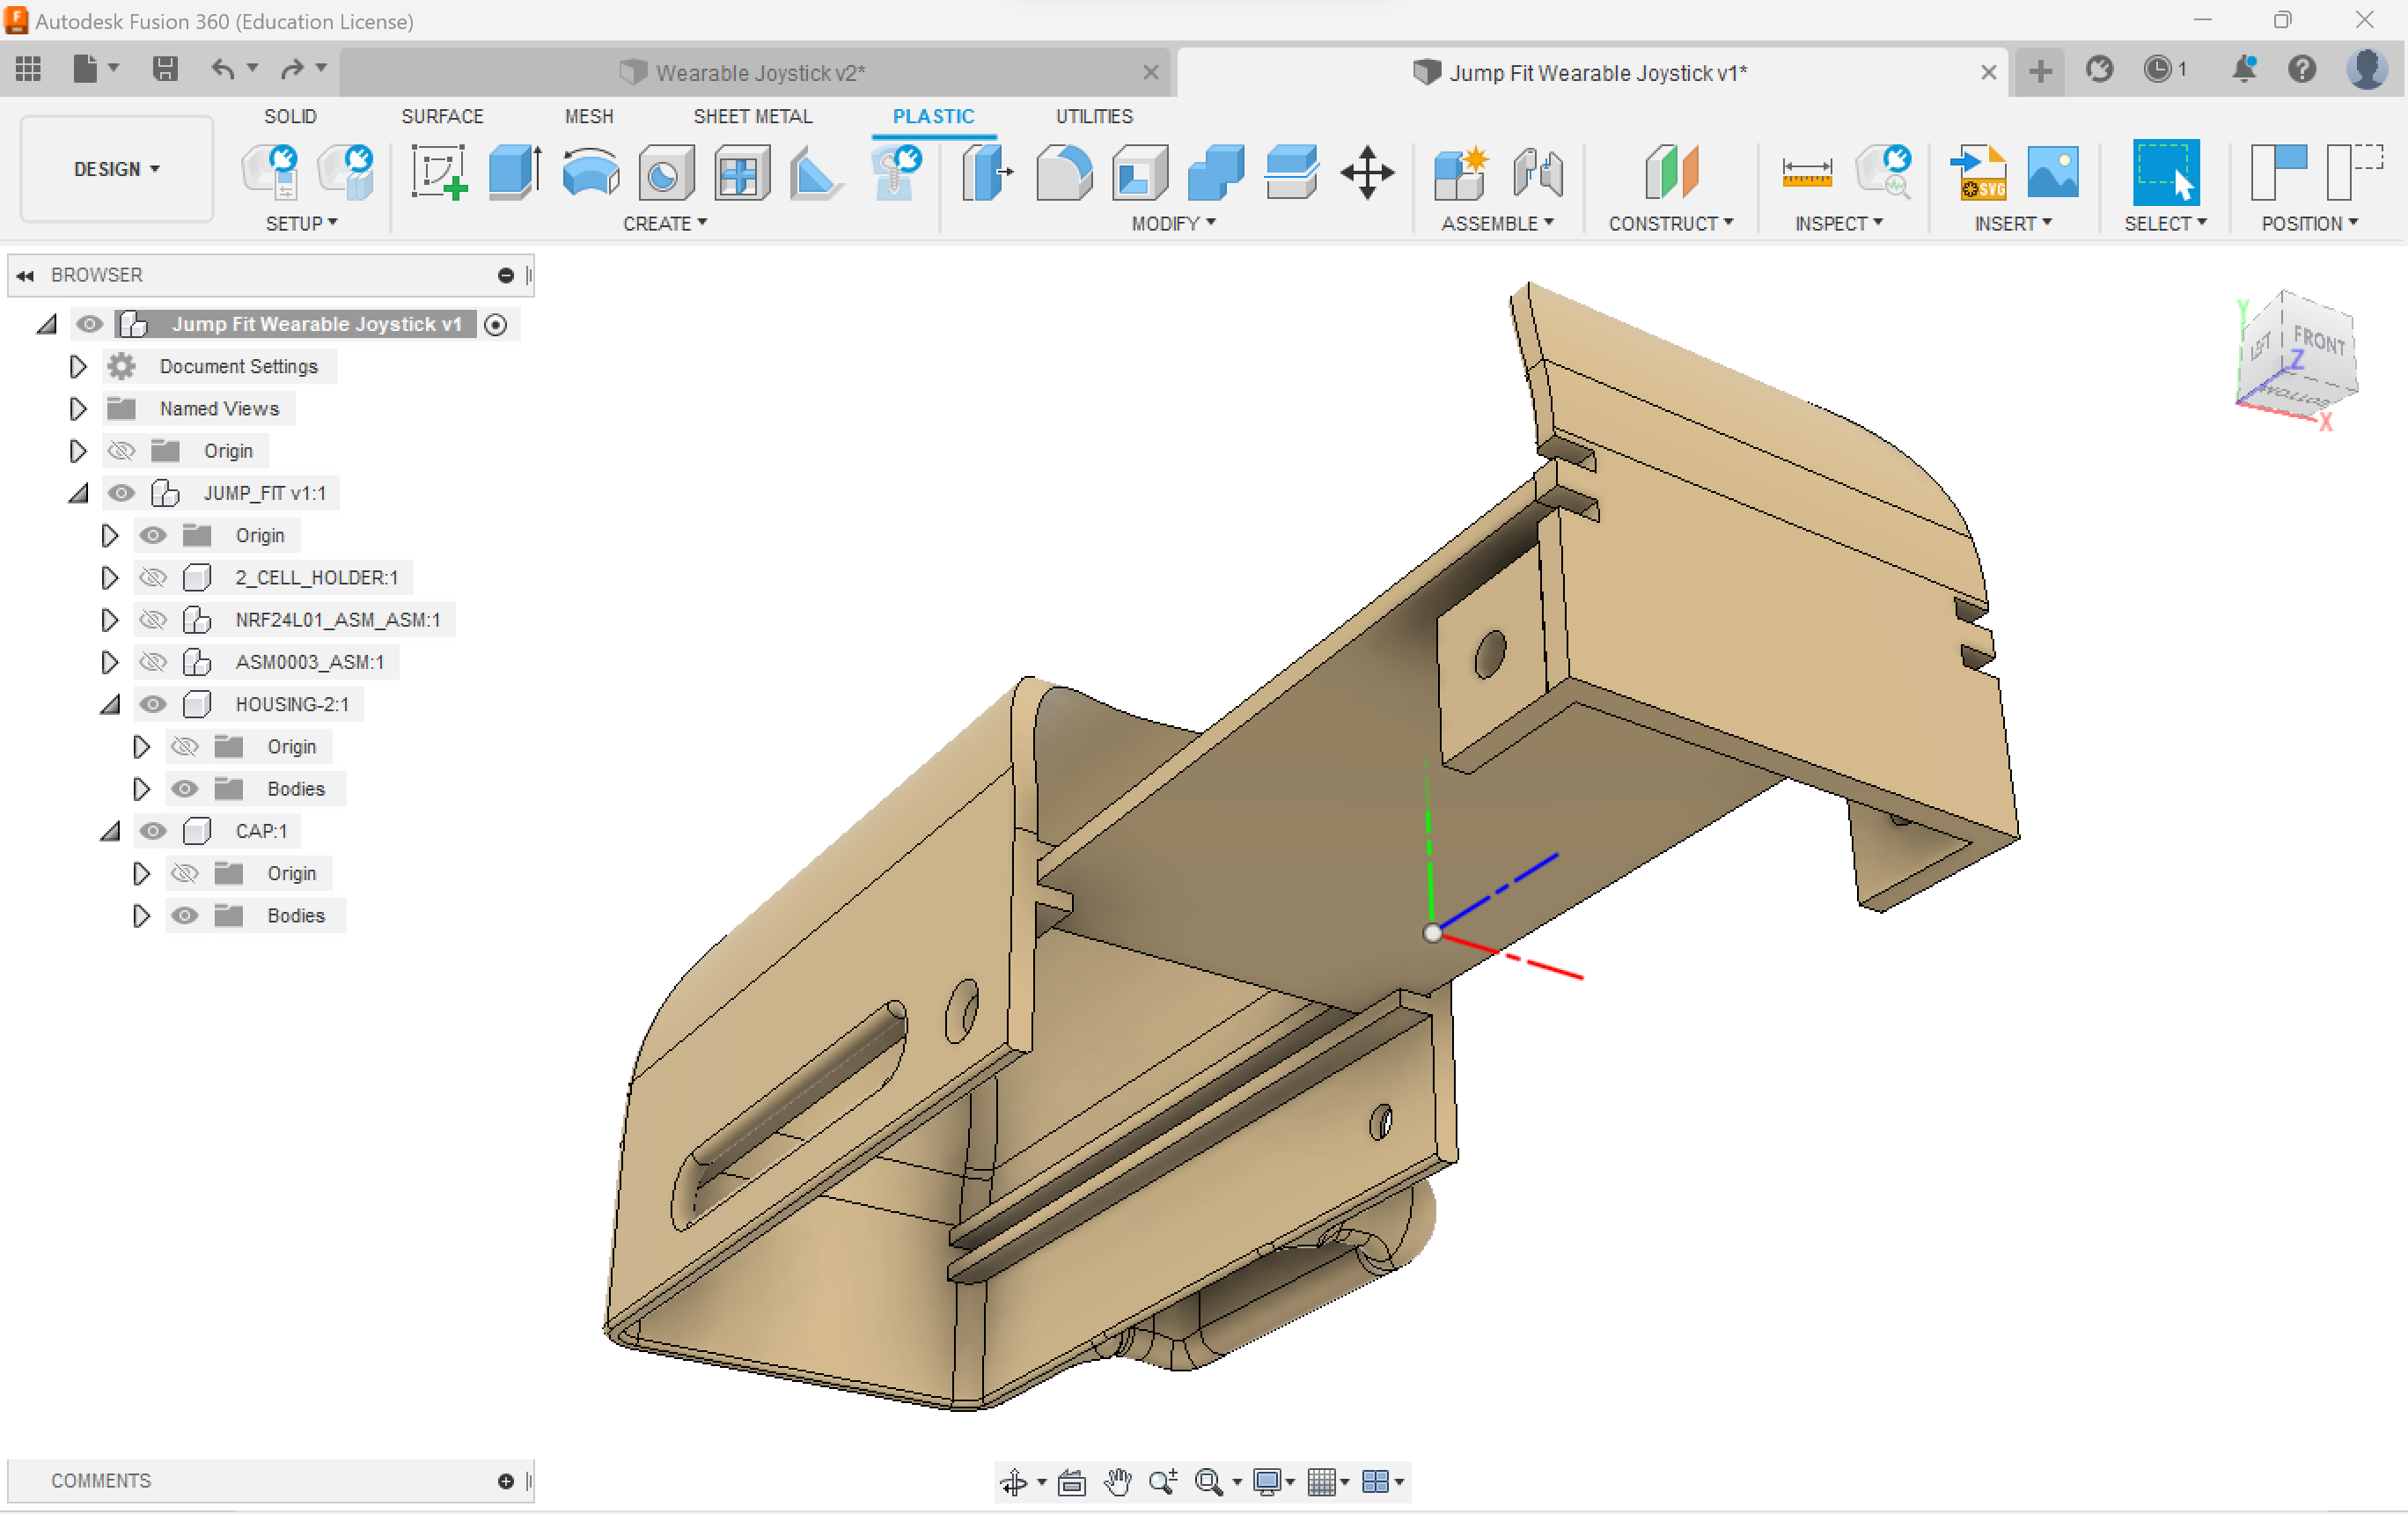Select the Pan hand tool
Image resolution: width=2408 pixels, height=1514 pixels.
click(x=1118, y=1481)
